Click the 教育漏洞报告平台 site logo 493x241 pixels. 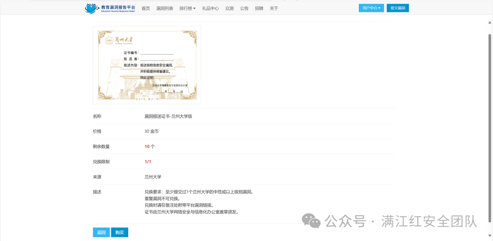(110, 9)
